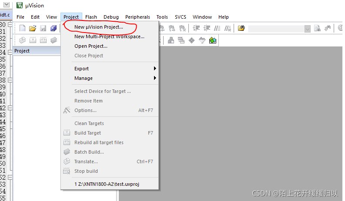
Task: Click the Save floppy disk icon
Action: [x=43, y=28]
